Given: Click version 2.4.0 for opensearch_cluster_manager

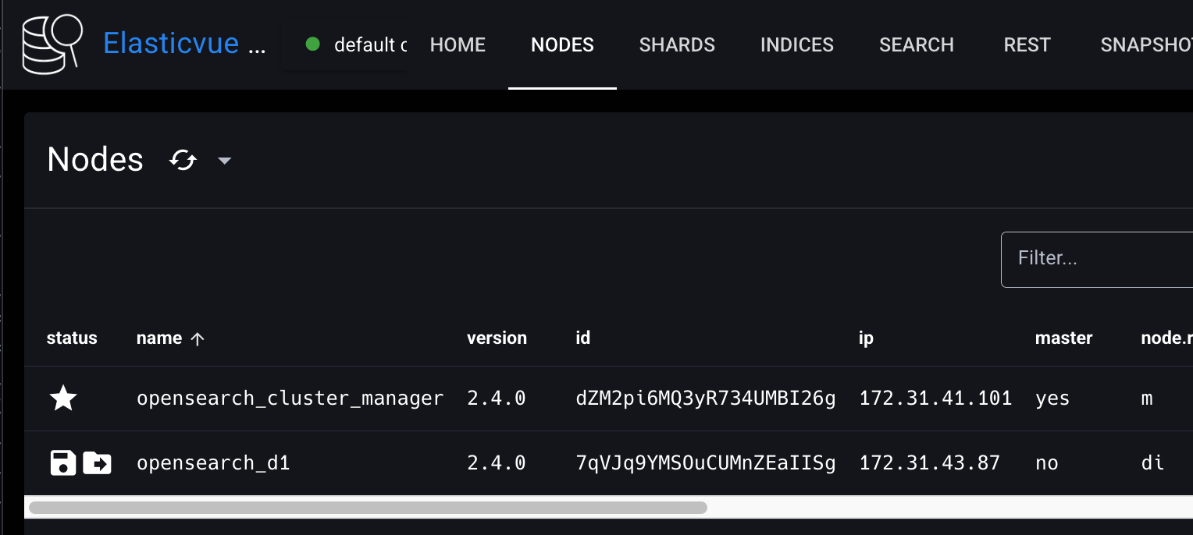Looking at the screenshot, I should pos(496,399).
